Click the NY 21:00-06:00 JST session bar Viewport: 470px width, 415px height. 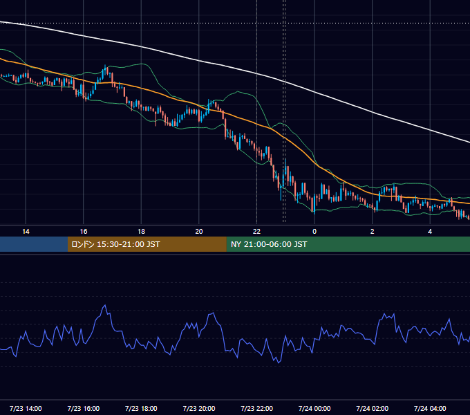point(348,244)
